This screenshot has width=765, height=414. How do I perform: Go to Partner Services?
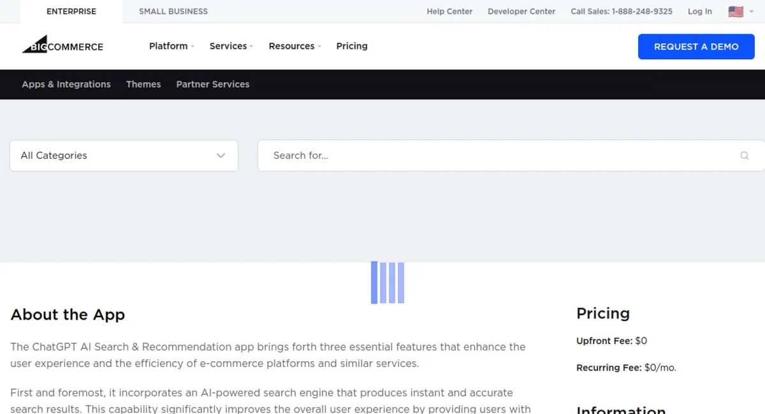pyautogui.click(x=213, y=84)
